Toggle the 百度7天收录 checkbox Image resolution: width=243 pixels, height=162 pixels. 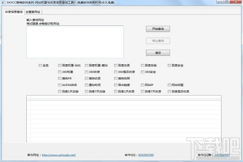point(143,92)
